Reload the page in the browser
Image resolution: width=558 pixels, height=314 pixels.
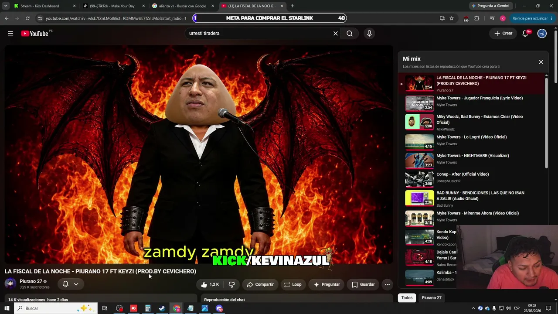(27, 18)
